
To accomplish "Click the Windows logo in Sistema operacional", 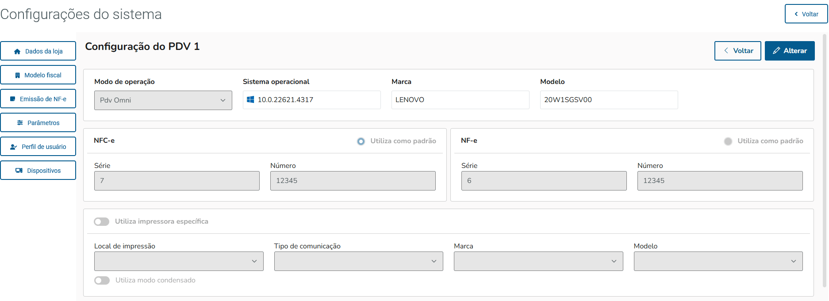I will pos(250,100).
